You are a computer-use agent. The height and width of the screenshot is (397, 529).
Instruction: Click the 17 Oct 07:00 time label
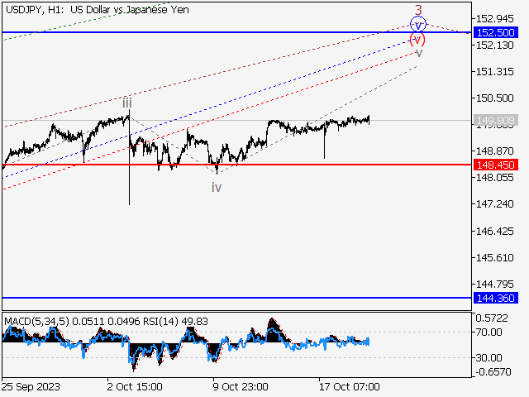point(349,386)
